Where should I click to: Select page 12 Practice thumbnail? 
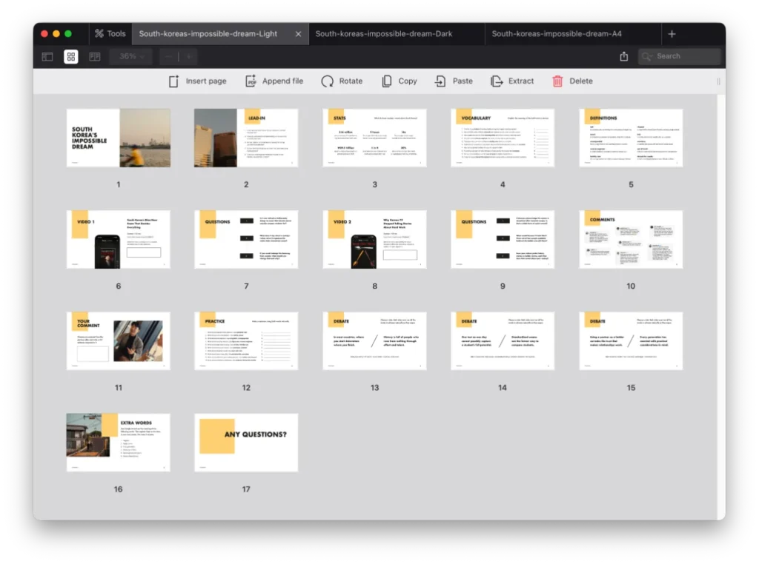pyautogui.click(x=246, y=340)
